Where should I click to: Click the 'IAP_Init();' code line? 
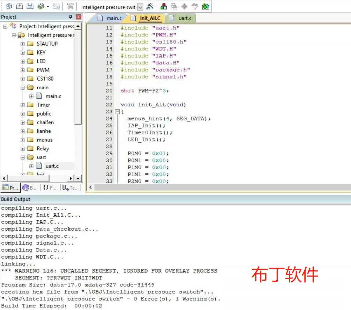tap(146, 125)
